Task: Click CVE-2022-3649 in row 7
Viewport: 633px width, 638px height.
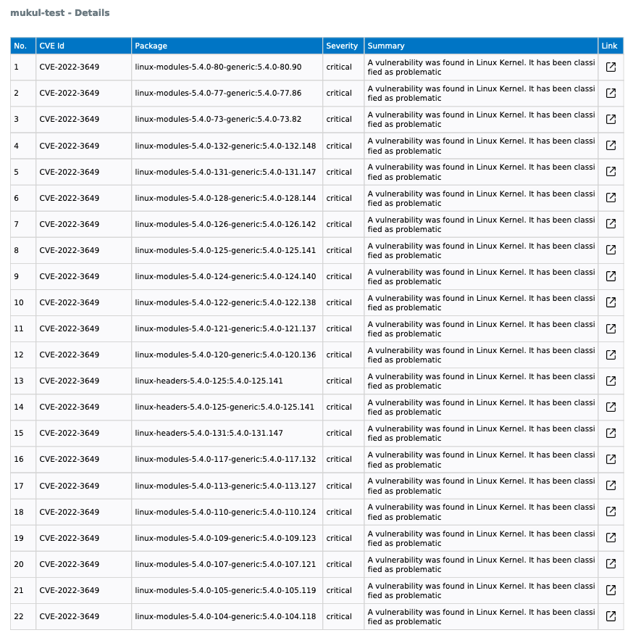Action: [69, 224]
